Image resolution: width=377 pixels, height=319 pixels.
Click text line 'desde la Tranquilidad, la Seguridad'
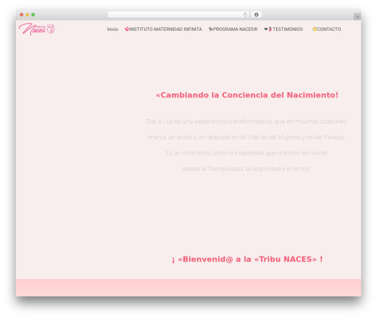point(247,169)
